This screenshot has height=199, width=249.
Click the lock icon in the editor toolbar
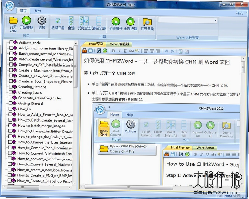[84, 51]
